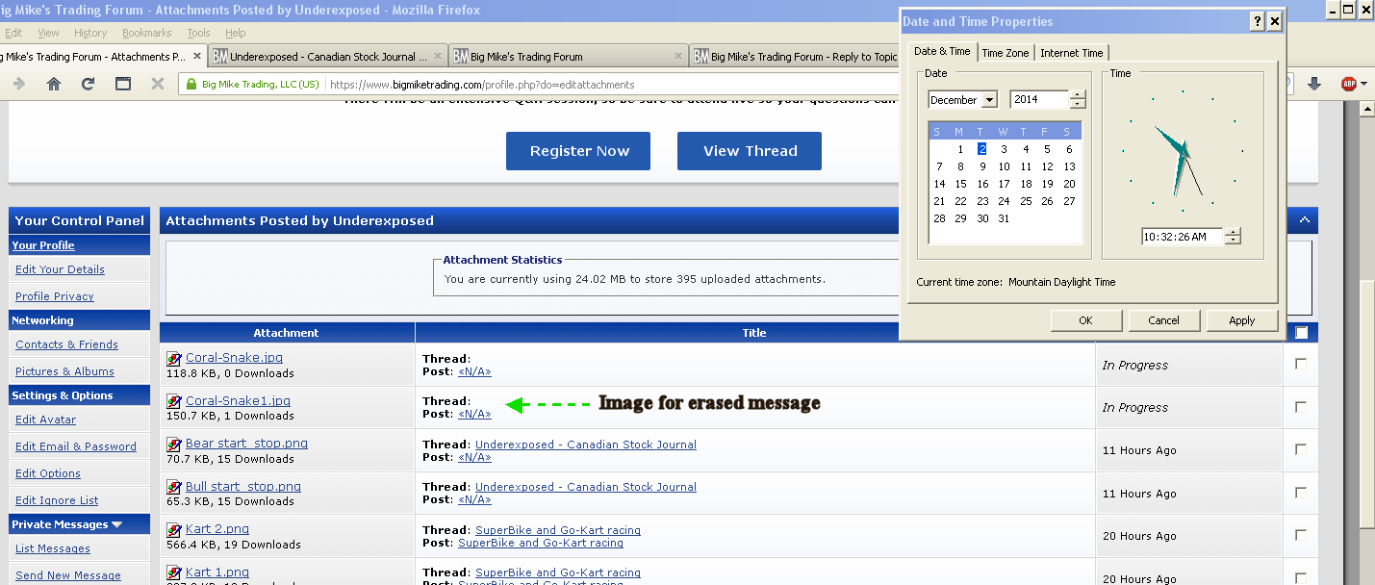Viewport: 1375px width, 585px height.
Task: Close the third Big Mike's Trading Forum tab
Action: 678,57
